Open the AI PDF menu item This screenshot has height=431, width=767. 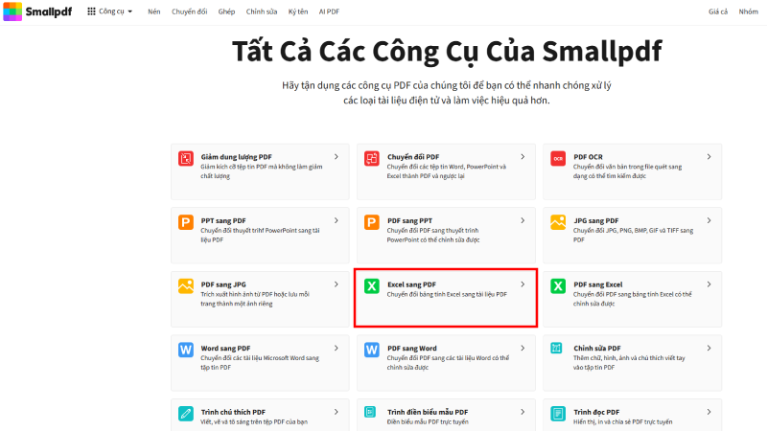tap(329, 11)
